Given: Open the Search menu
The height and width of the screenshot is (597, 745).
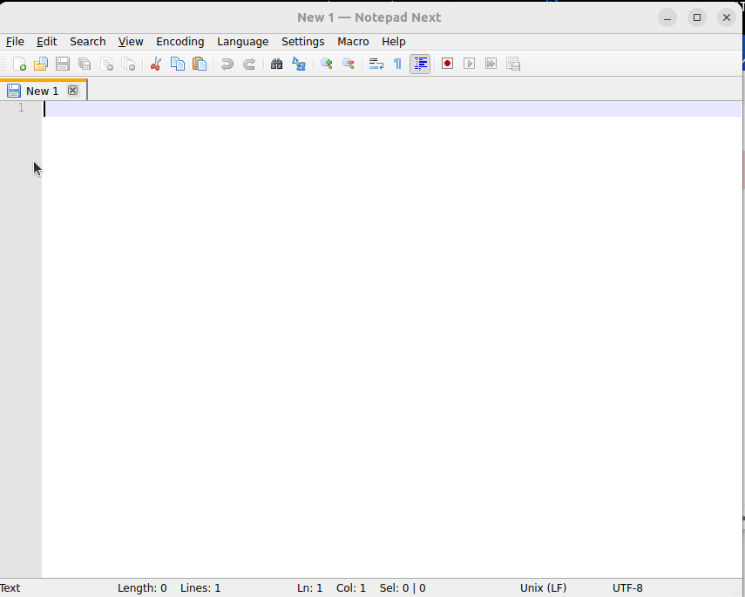Looking at the screenshot, I should pos(88,42).
